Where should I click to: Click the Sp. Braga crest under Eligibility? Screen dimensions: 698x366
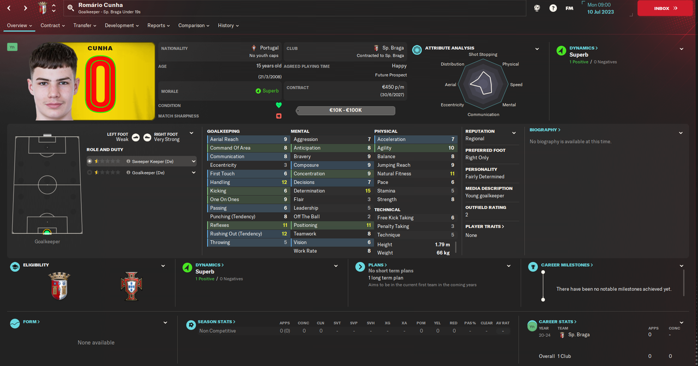click(59, 286)
